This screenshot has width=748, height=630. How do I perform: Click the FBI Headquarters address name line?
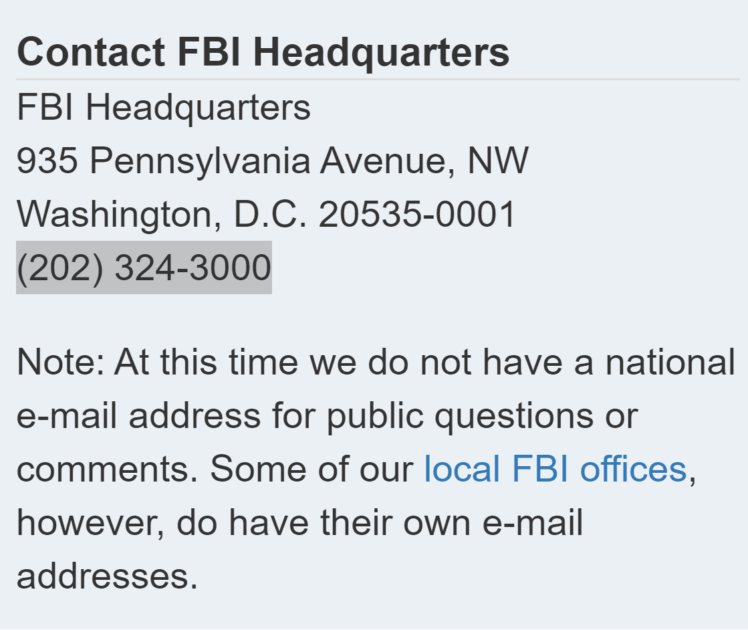[163, 108]
